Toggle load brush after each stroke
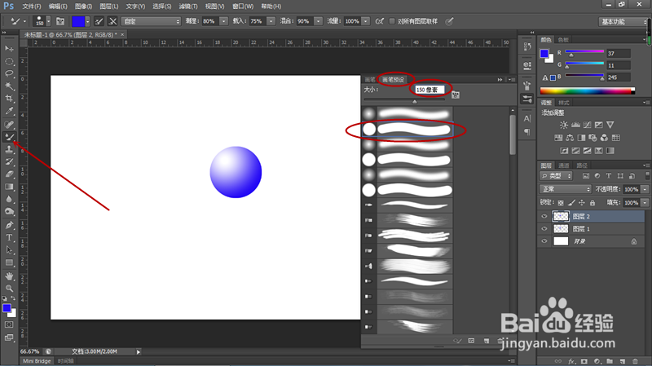Viewport: 652px width, 366px height. (99, 21)
